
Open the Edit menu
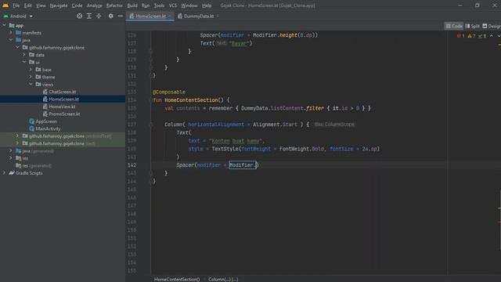tap(28, 5)
